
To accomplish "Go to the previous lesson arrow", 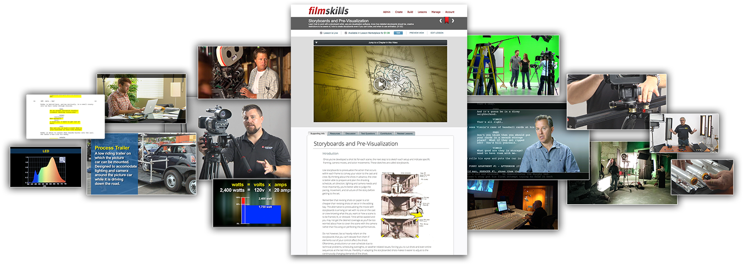I will [441, 21].
